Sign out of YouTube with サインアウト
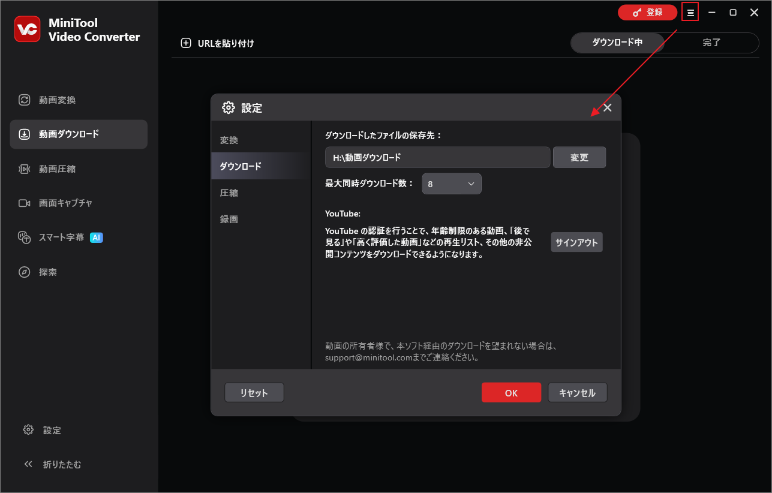The image size is (772, 493). click(576, 242)
